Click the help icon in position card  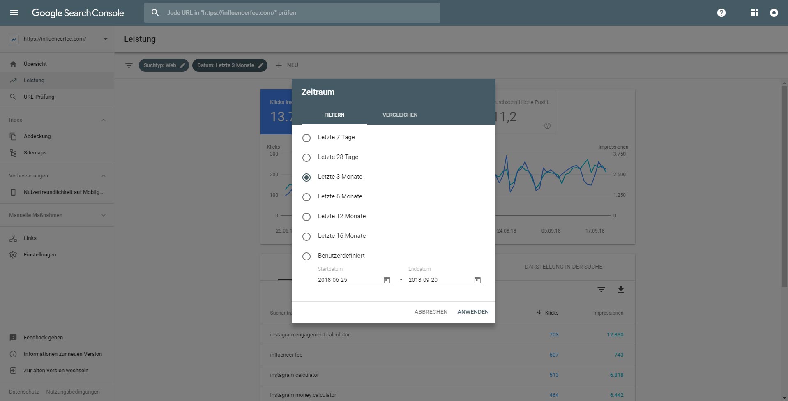point(547,126)
